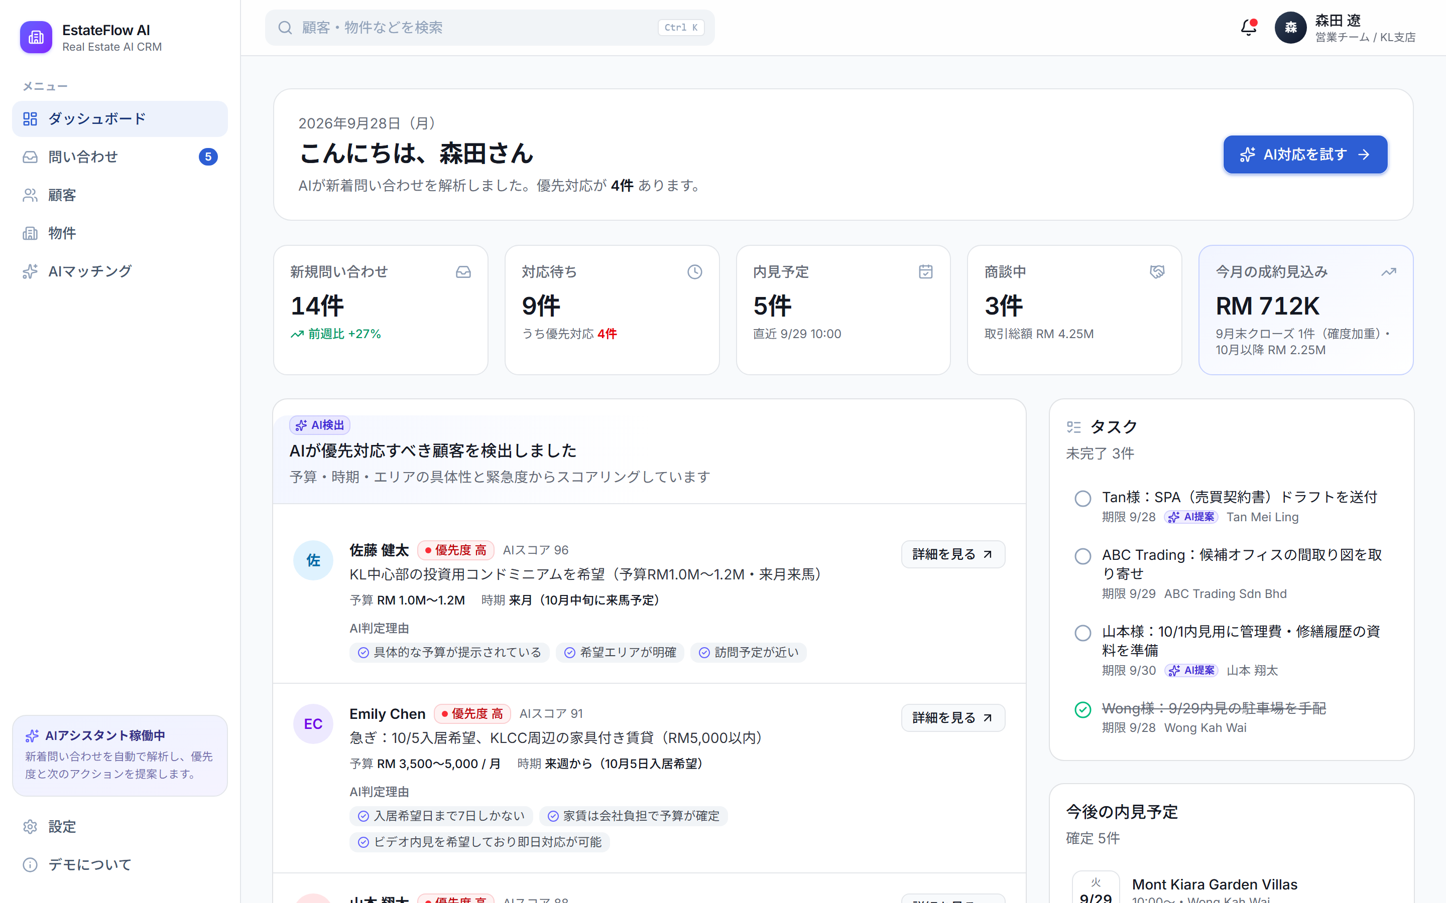Viewport: 1446px width, 903px height.
Task: Click clock icon on 対応待ち card
Action: point(694,272)
